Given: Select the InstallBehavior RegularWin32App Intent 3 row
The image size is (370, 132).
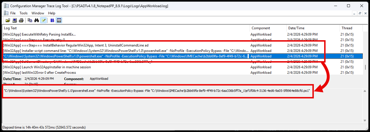Looking at the screenshot, I should (183, 45).
